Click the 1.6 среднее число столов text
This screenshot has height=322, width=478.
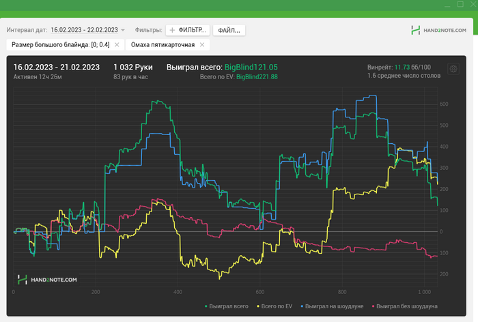tap(404, 76)
